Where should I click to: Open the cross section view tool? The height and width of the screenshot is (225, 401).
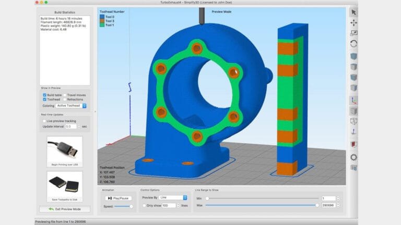pos(353,145)
